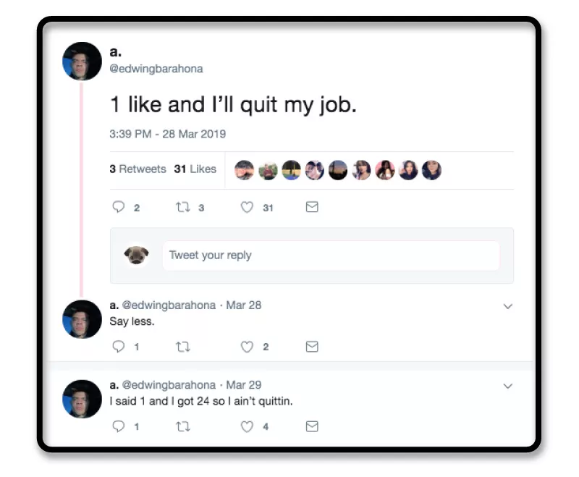
Task: View the 3 Retweets list
Action: coord(138,169)
